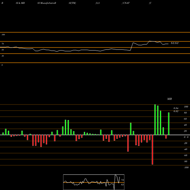This screenshot has height=190, width=190.
Task: Click the longest red bar reaching below -80
Action: click(x=152, y=150)
